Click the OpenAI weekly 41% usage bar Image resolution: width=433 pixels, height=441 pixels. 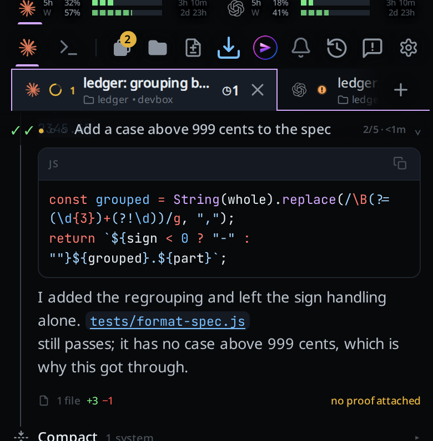(335, 13)
